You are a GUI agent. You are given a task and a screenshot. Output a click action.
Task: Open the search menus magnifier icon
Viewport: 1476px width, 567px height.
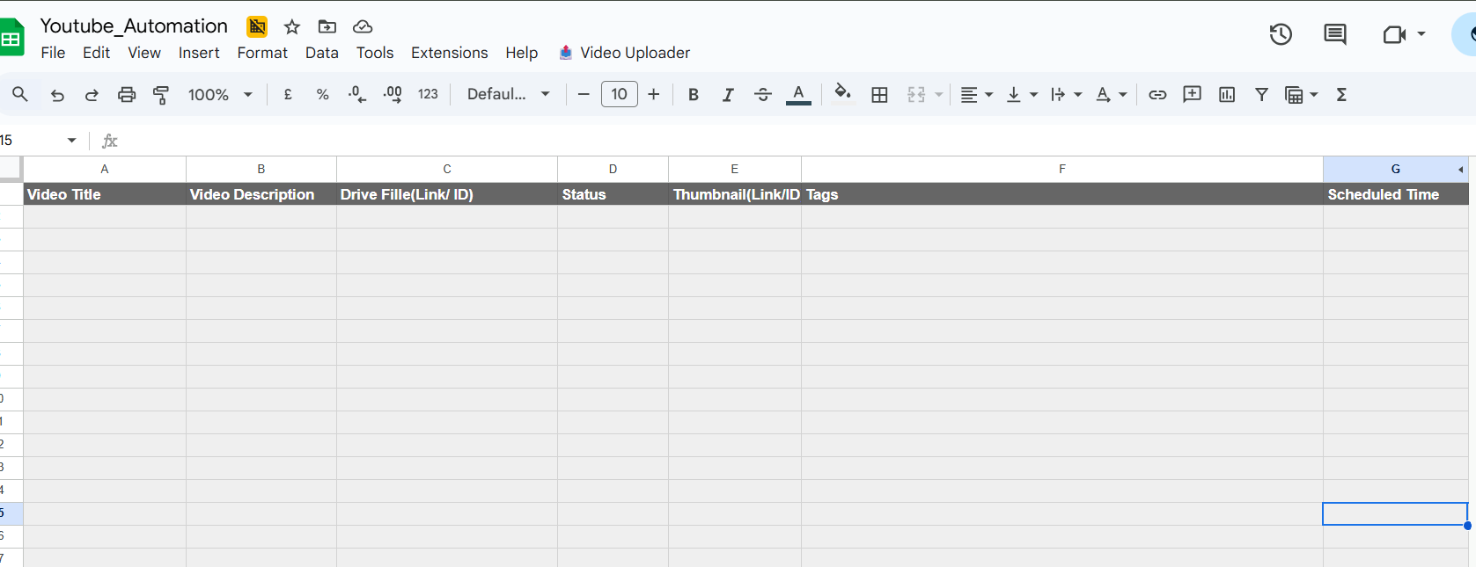coord(20,94)
